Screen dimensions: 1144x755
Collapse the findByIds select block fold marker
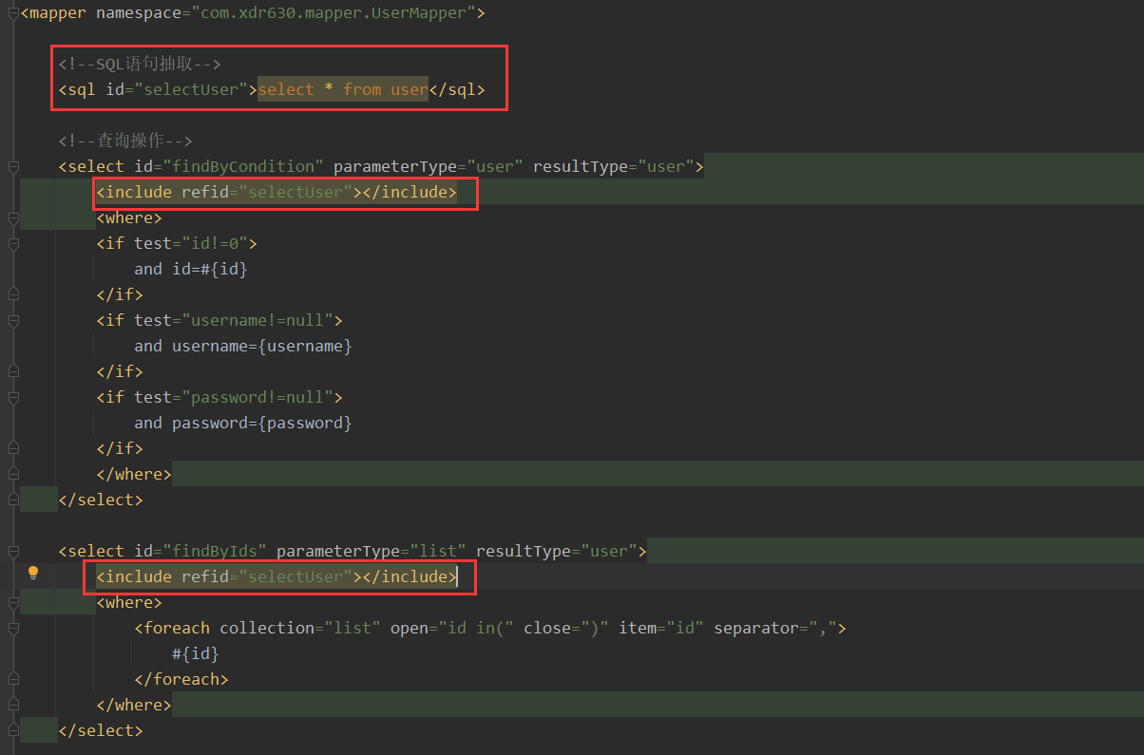point(13,552)
